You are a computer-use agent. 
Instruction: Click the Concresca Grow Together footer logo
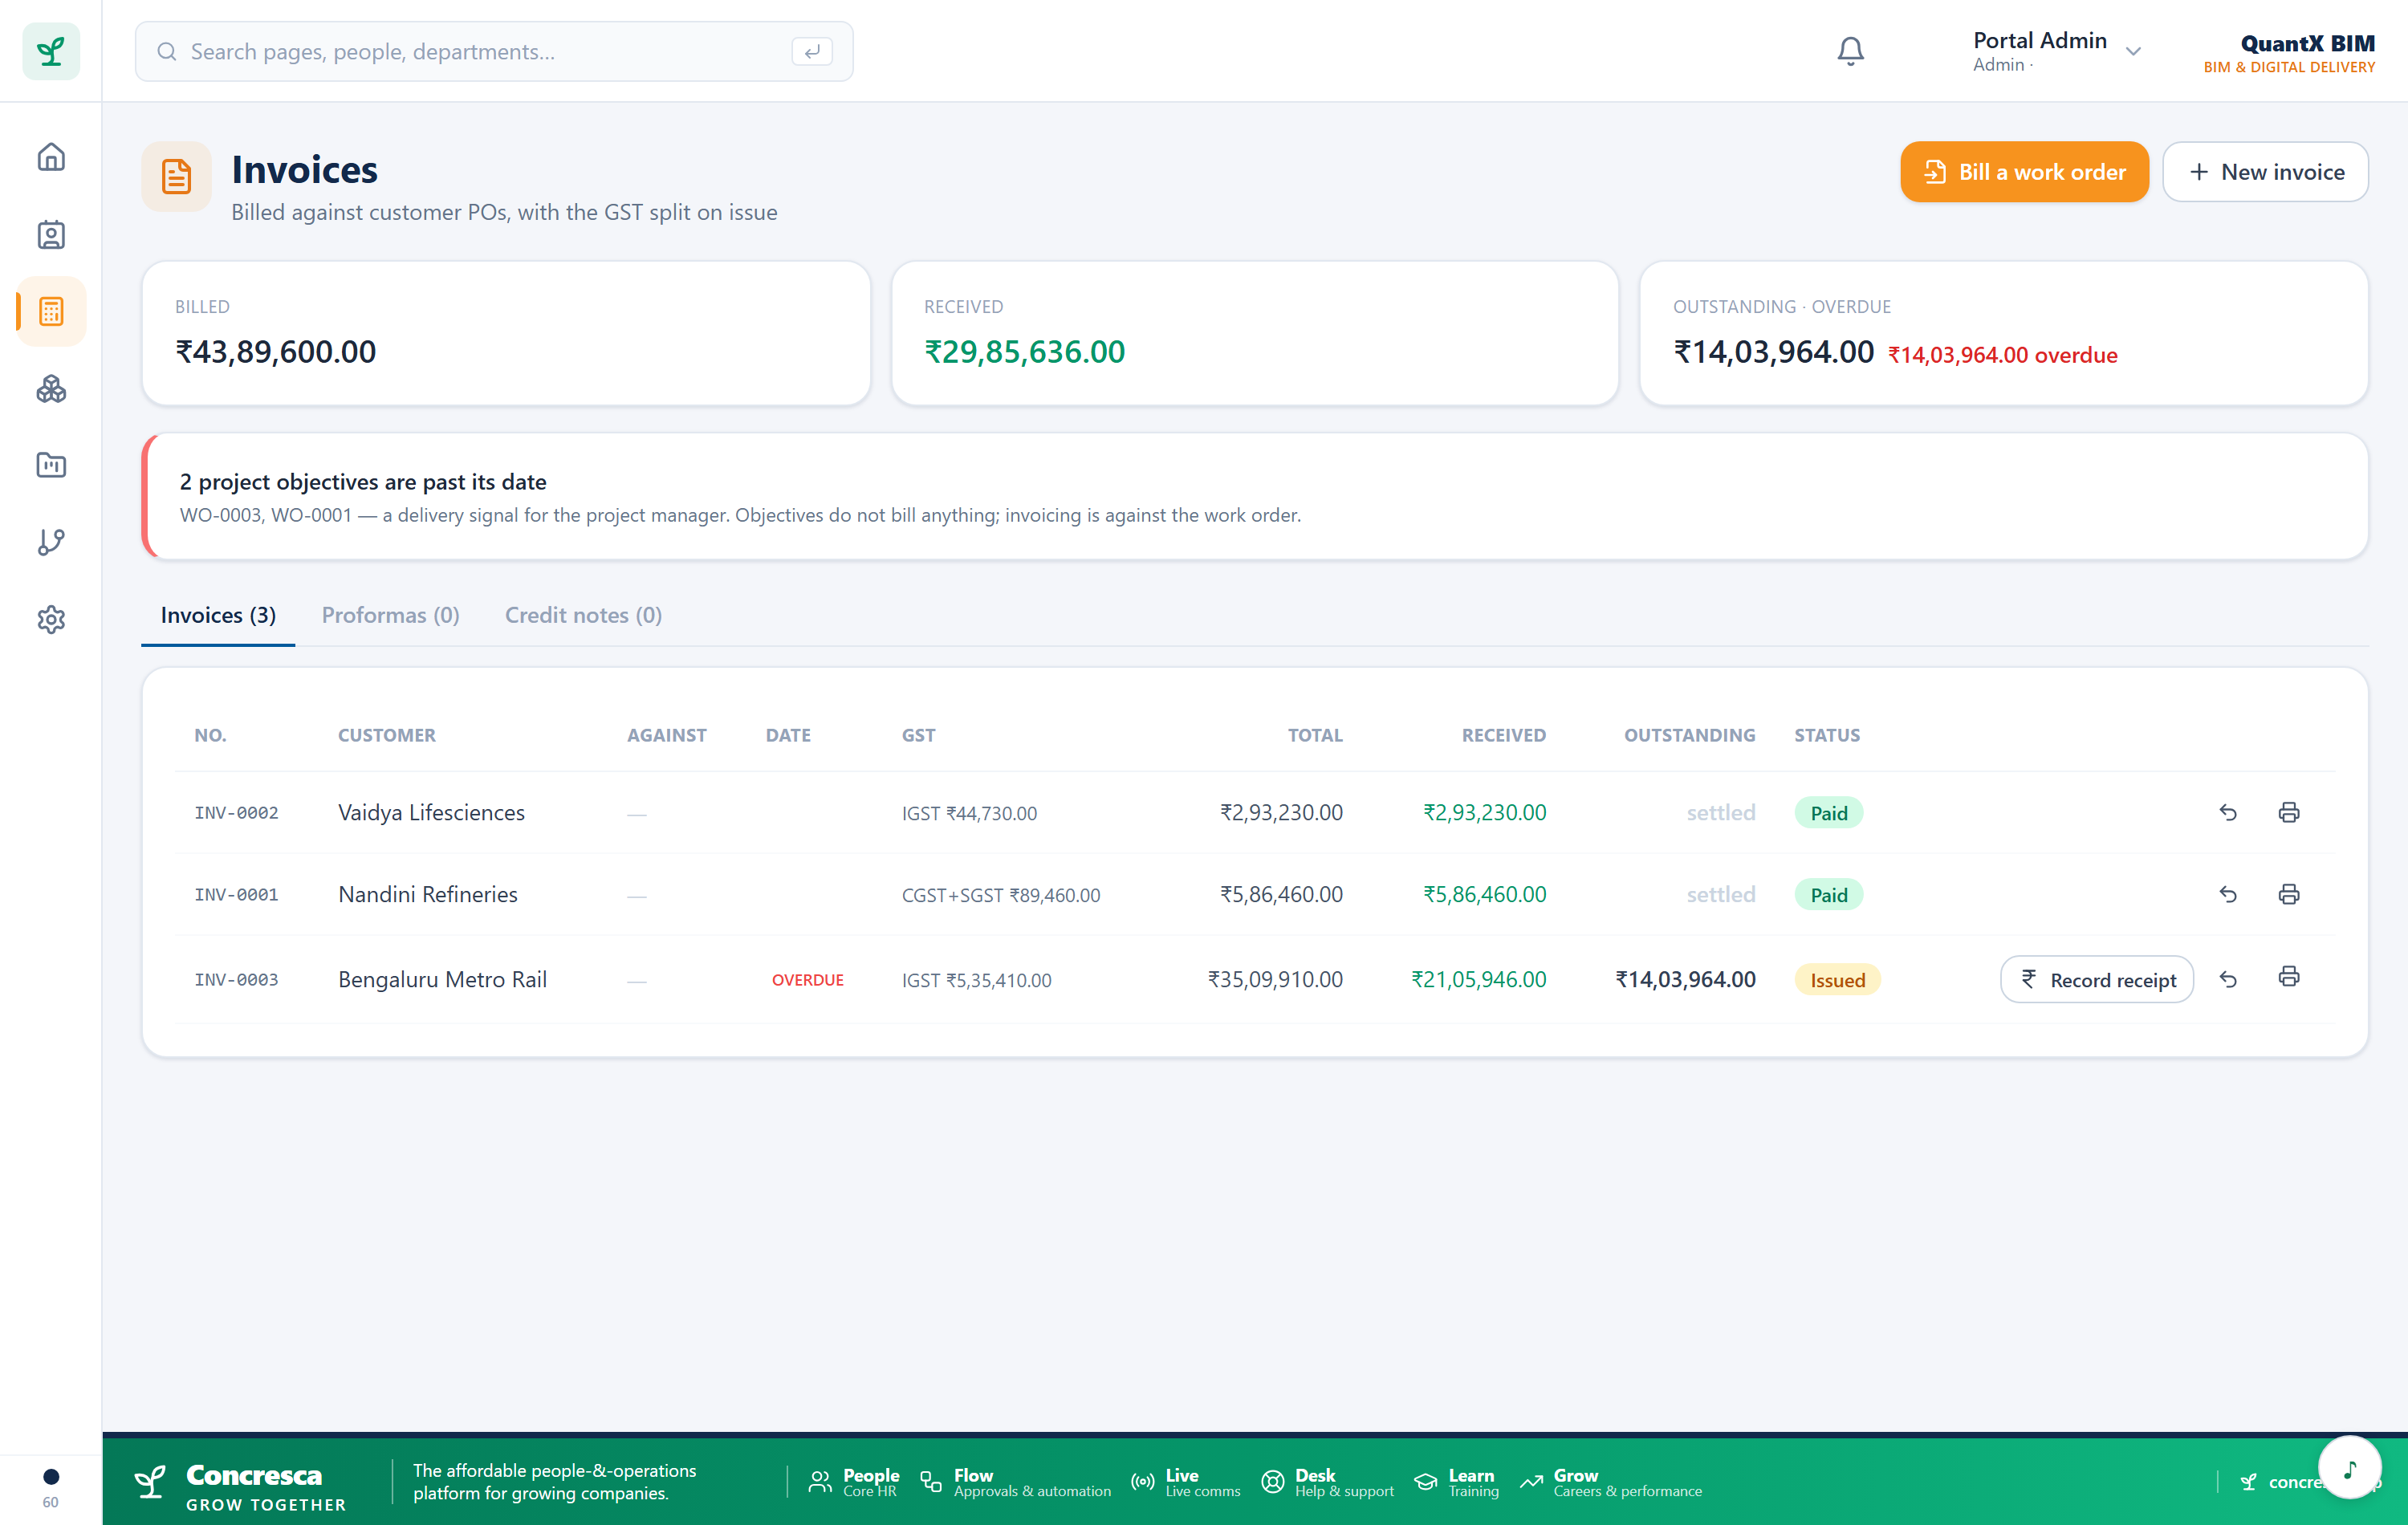[240, 1486]
